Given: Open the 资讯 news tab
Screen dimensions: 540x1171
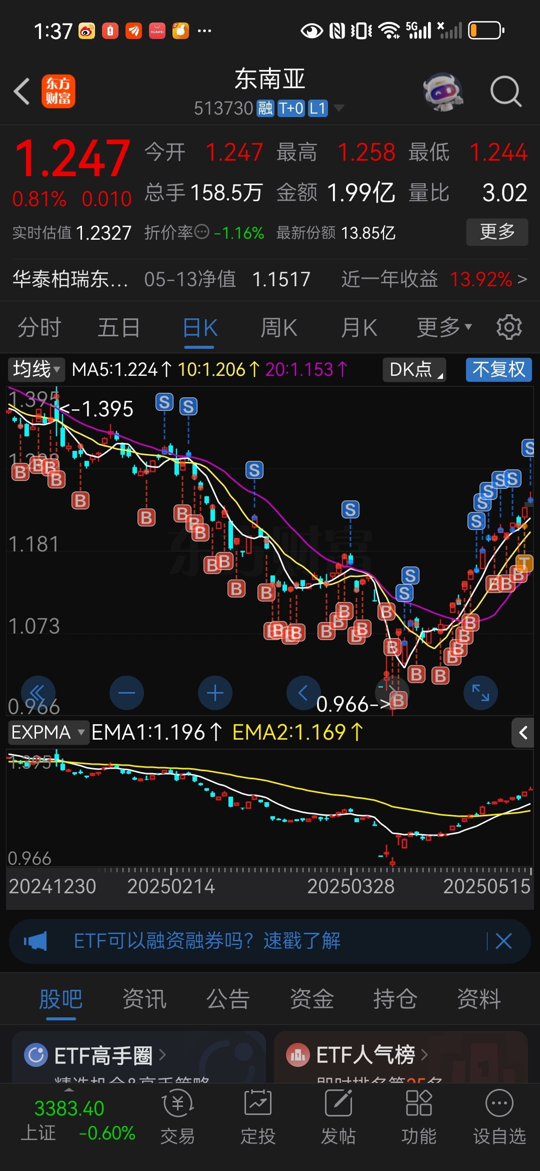Looking at the screenshot, I should [144, 1000].
